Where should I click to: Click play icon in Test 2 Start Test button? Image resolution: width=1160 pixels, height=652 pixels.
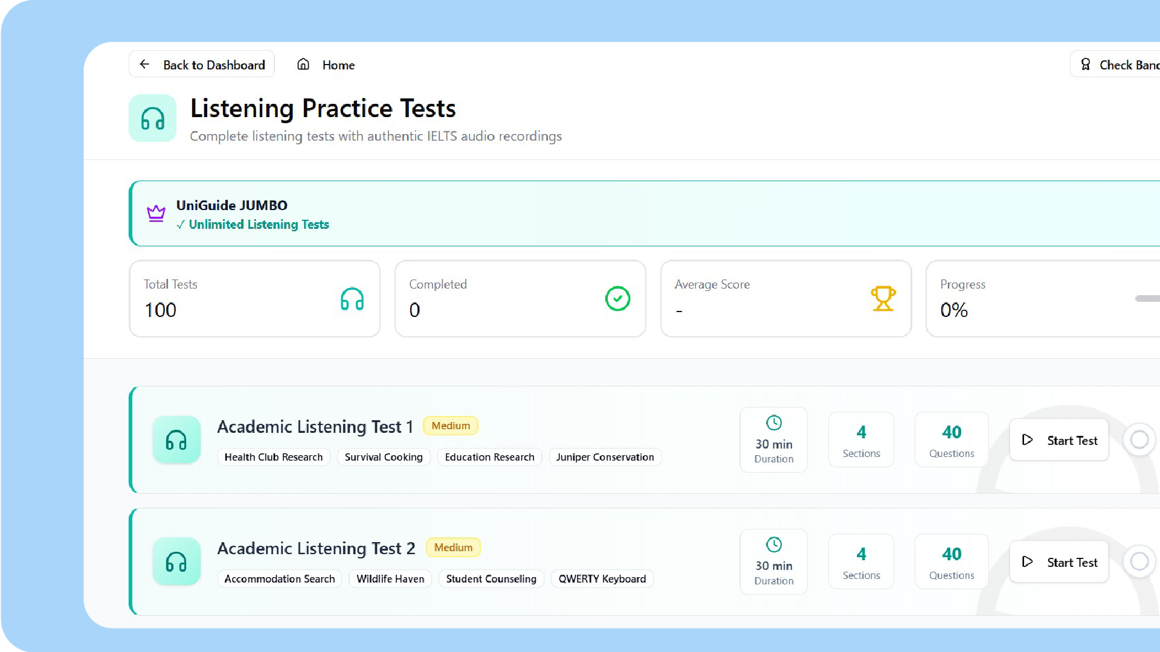pos(1027,562)
